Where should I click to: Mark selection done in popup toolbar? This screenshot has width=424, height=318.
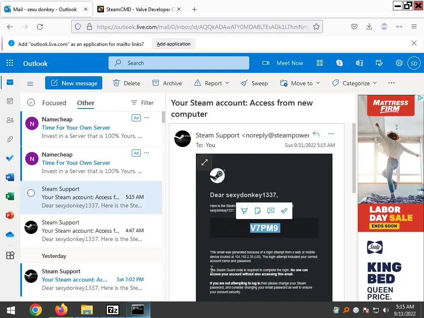(x=284, y=211)
